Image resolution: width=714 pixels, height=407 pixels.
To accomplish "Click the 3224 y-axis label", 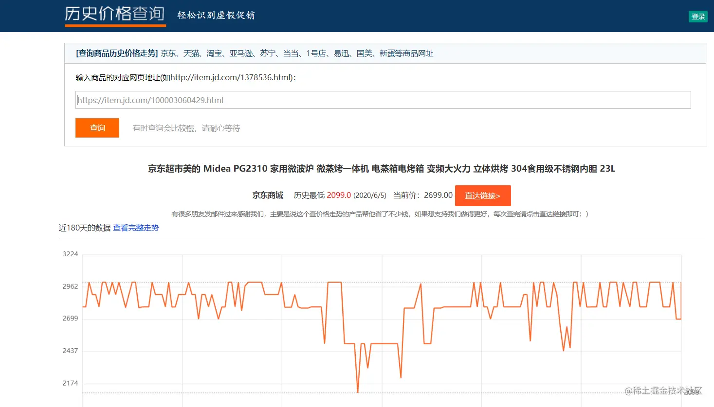I will point(70,254).
